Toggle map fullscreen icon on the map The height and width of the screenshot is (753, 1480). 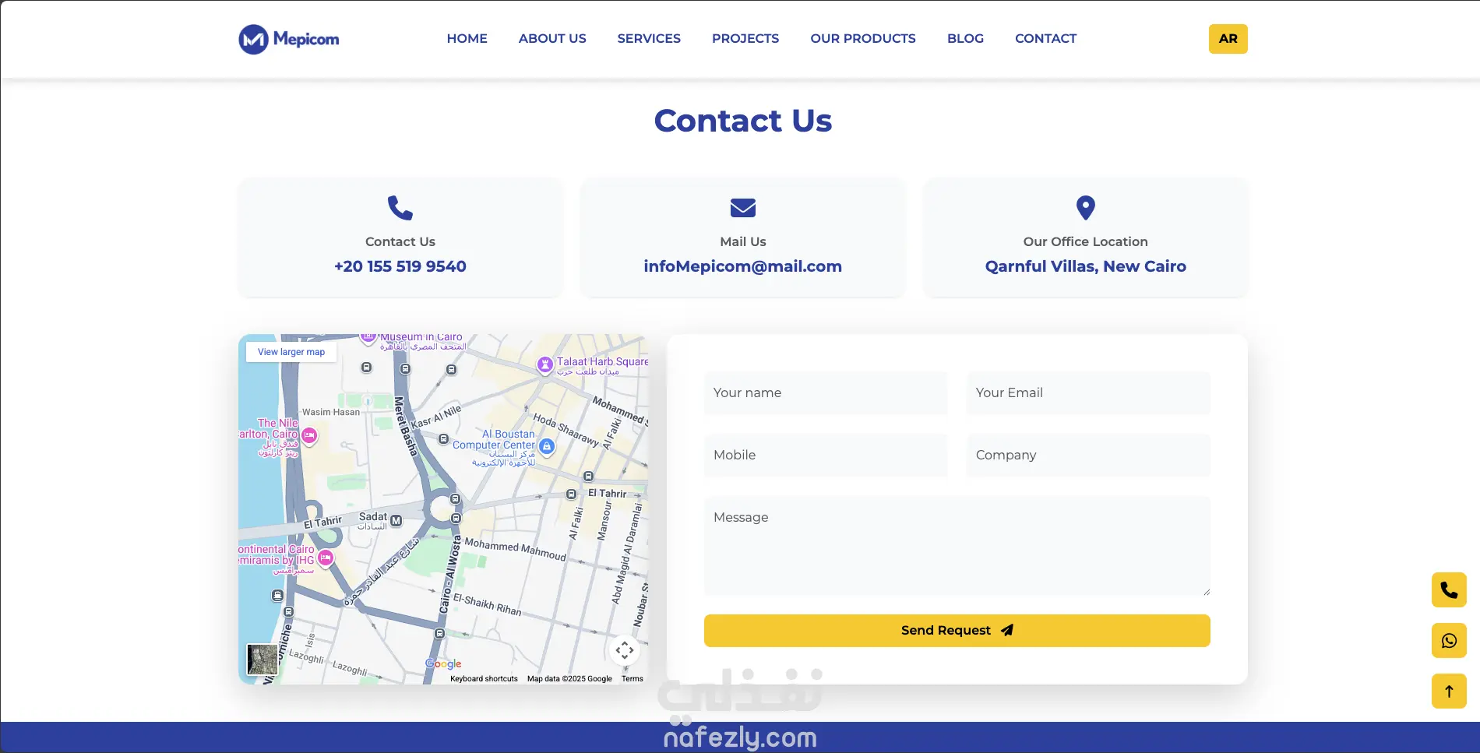click(625, 650)
